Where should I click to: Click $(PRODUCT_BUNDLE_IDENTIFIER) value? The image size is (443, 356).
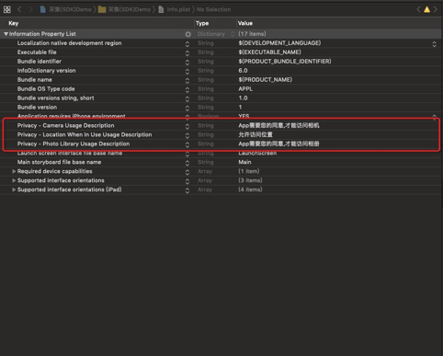[x=285, y=62]
